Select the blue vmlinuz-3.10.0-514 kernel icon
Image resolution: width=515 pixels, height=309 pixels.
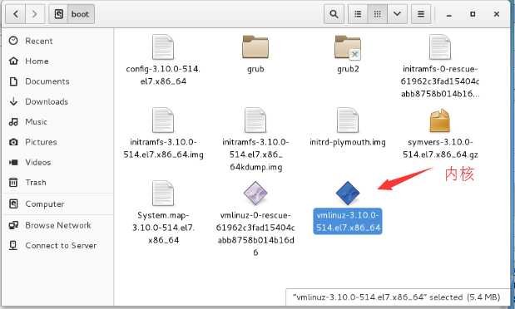(x=348, y=194)
